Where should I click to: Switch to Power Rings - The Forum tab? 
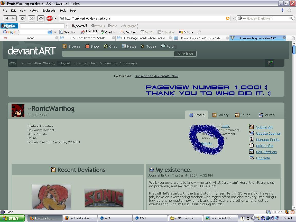tap(201, 38)
